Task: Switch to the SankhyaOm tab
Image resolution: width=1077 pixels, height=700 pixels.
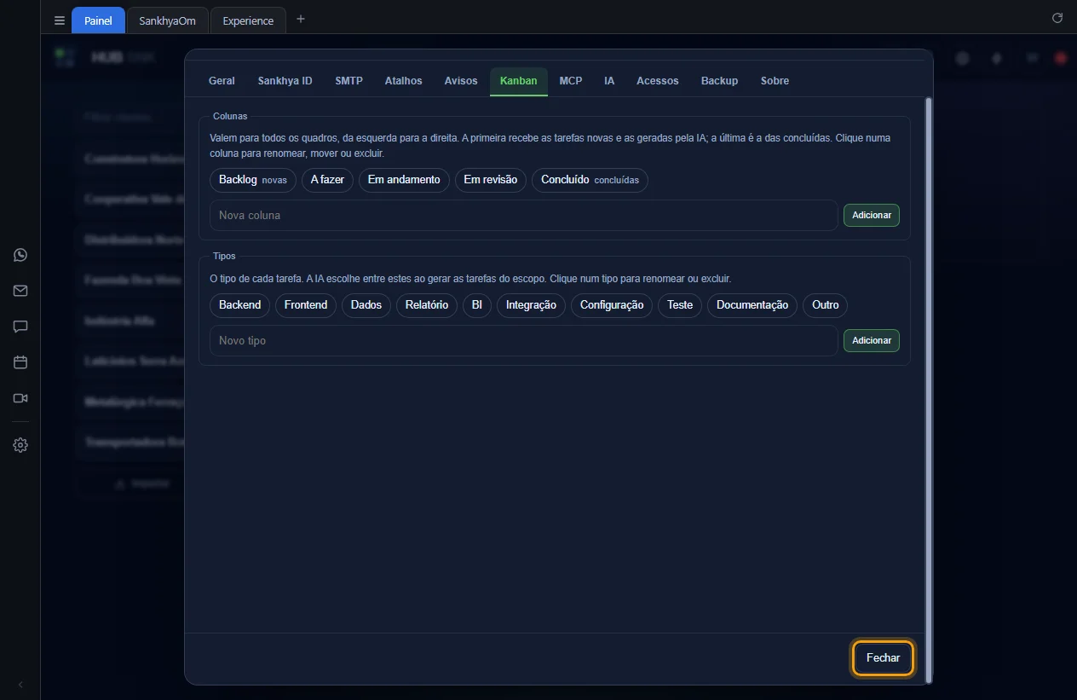Action: coord(167,20)
